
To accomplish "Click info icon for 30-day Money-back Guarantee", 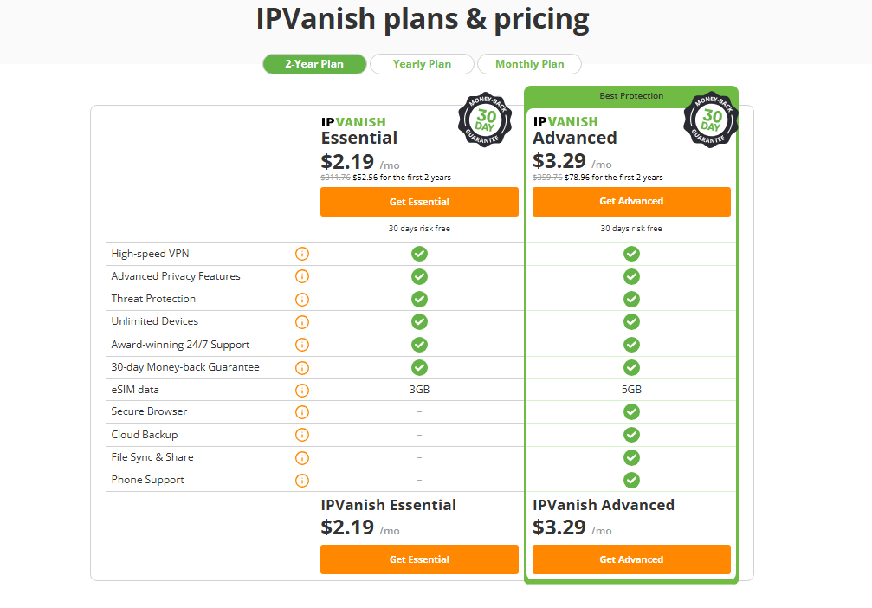I will (302, 367).
